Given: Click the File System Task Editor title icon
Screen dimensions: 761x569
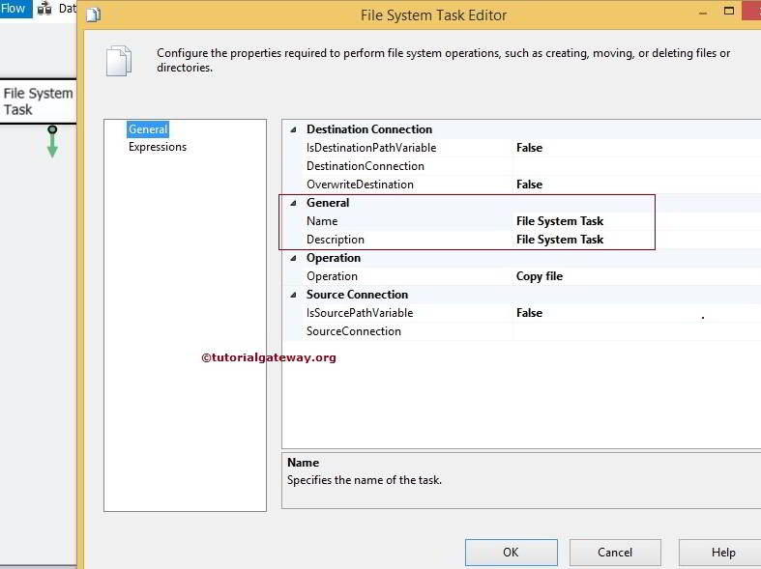Looking at the screenshot, I should pos(93,15).
